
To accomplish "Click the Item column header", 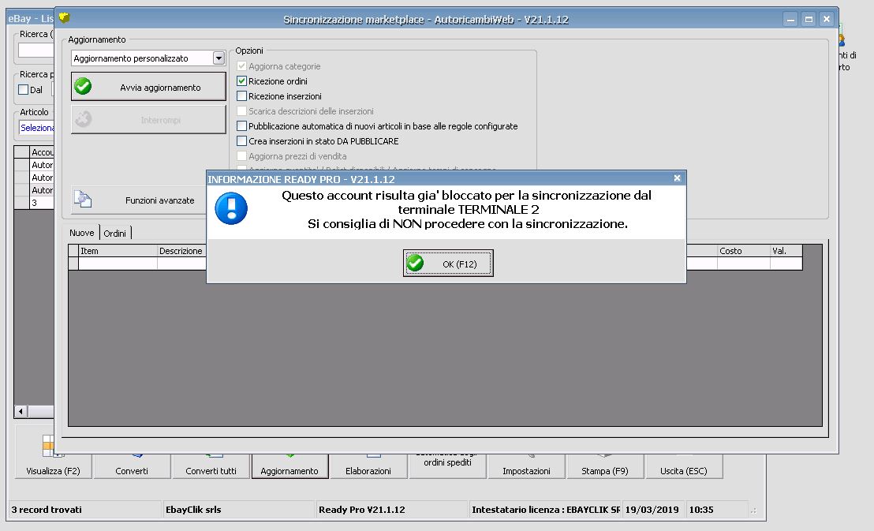I will 118,251.
